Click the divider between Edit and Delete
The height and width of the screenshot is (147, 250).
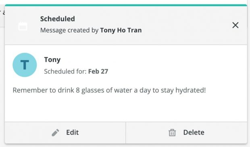click(126, 133)
